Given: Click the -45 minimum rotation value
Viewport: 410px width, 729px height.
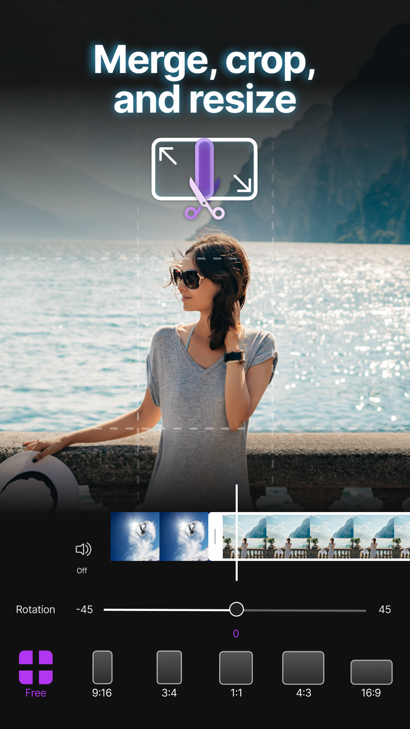Looking at the screenshot, I should tap(84, 609).
